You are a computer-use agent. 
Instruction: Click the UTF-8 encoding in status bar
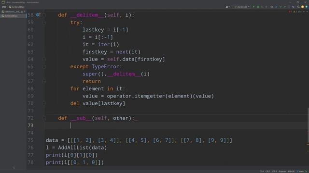(x=274, y=172)
